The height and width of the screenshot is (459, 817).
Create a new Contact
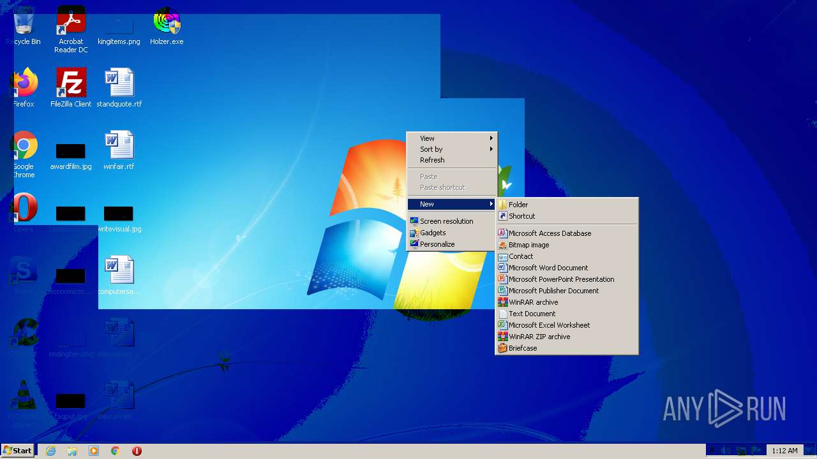(x=567, y=256)
